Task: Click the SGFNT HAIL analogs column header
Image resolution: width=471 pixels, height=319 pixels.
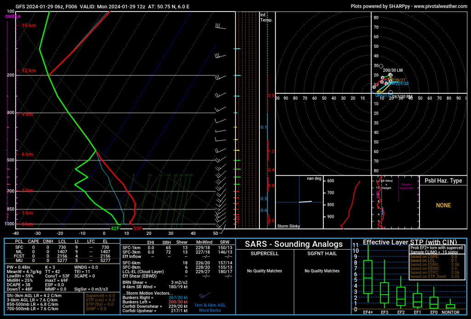Action: 322,254
